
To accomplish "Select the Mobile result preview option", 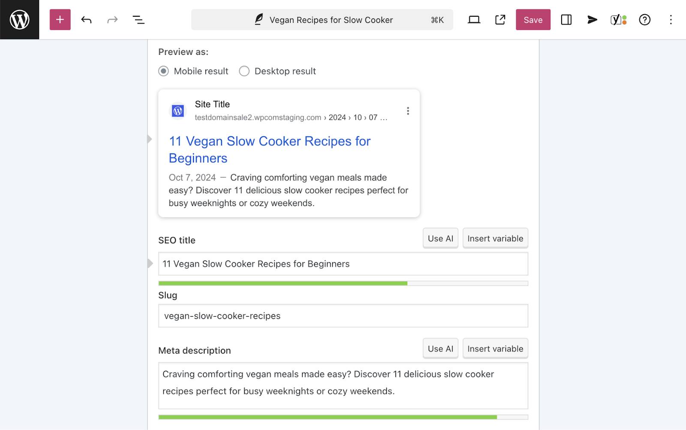I will pos(163,71).
